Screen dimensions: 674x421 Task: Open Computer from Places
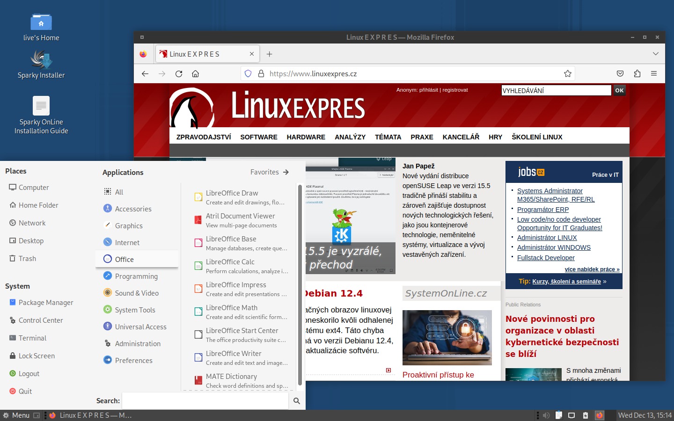[29, 187]
